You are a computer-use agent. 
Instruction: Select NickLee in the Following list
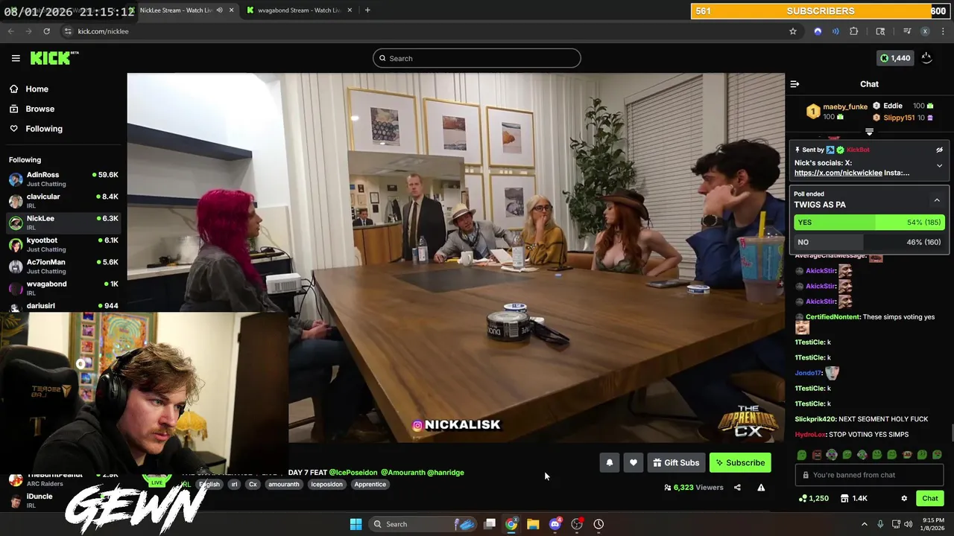click(x=63, y=223)
